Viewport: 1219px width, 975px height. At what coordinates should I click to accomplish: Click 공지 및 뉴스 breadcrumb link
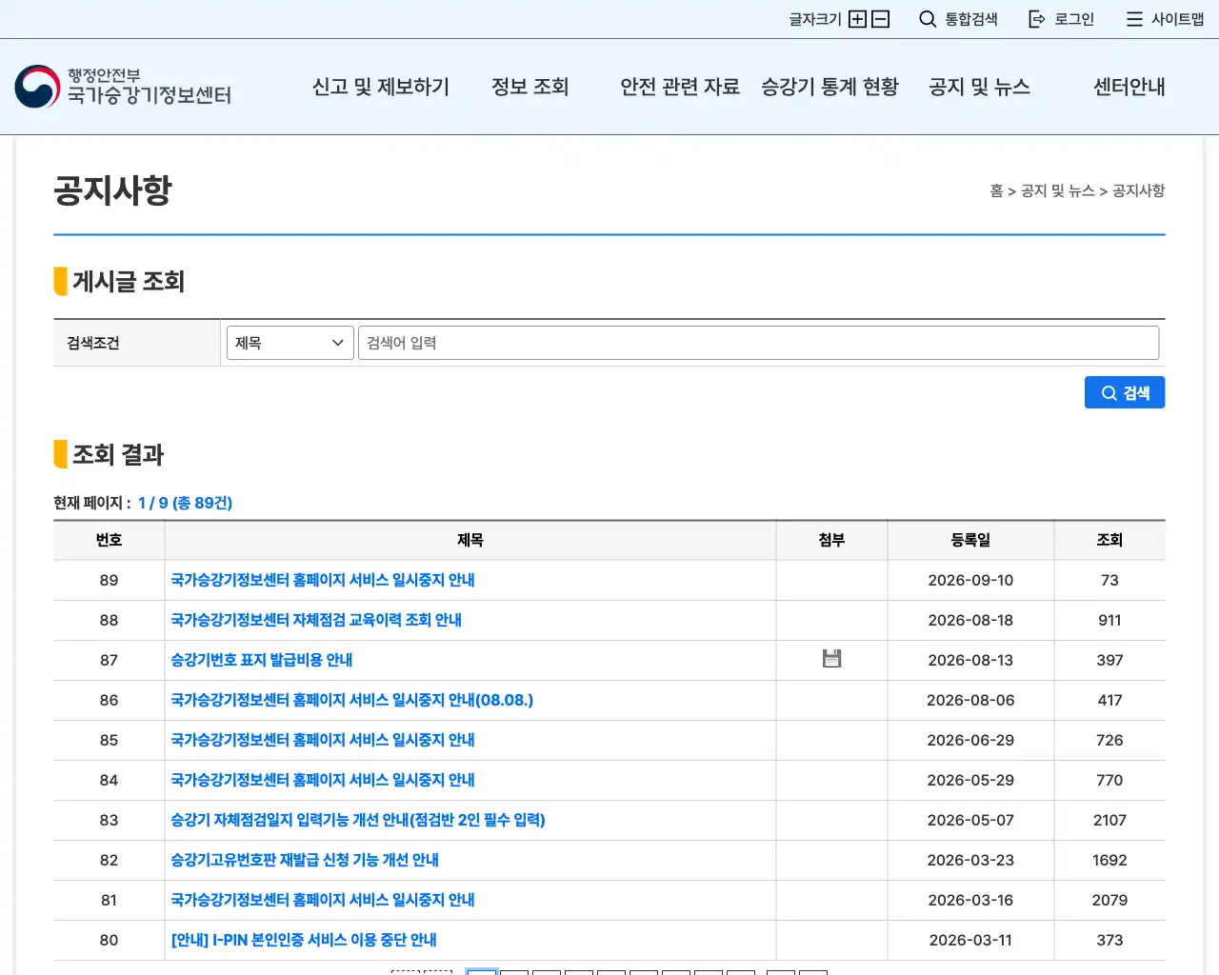coord(1057,190)
